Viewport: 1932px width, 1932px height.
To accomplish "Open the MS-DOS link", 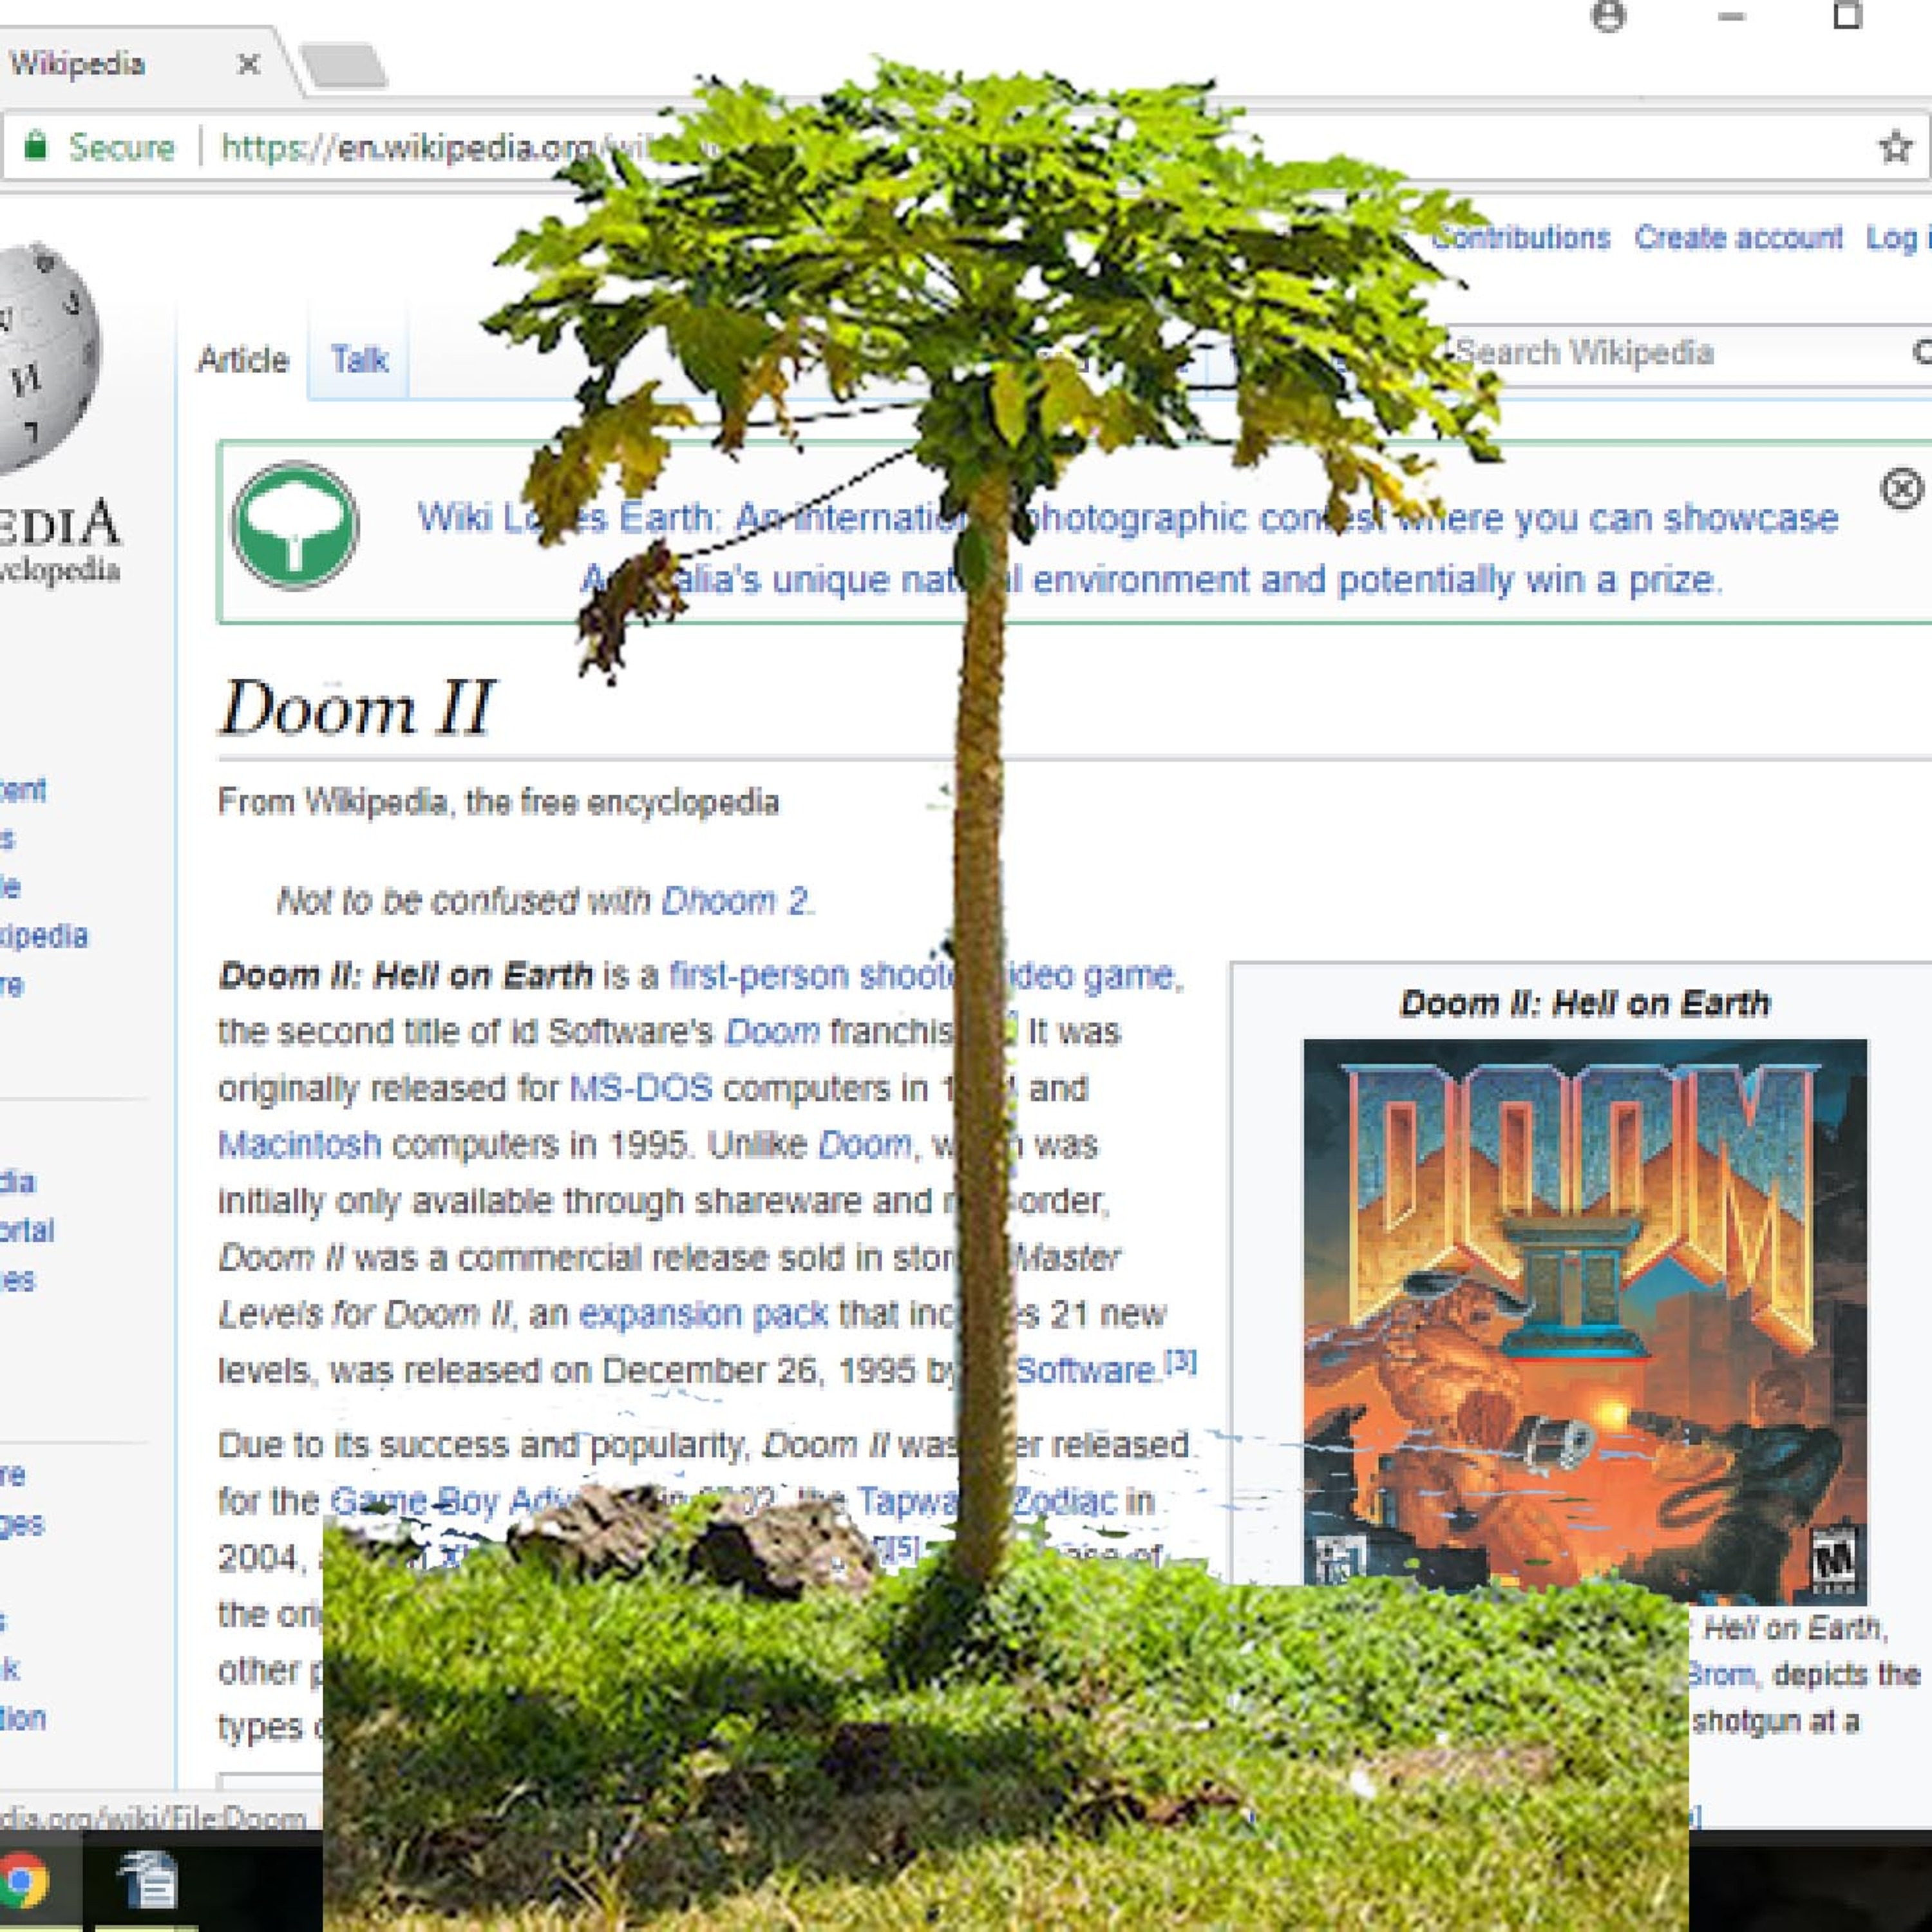I will (641, 1087).
